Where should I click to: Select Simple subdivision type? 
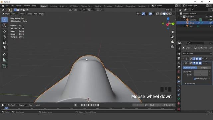[204, 68]
